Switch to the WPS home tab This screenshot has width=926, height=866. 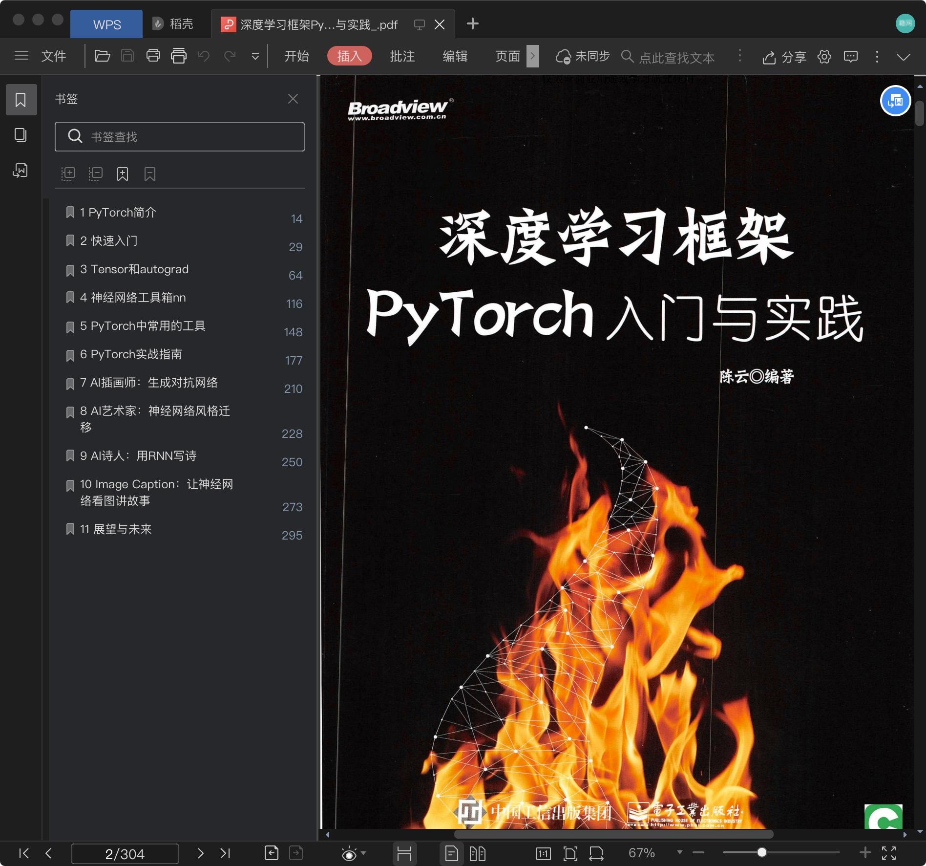pyautogui.click(x=106, y=24)
